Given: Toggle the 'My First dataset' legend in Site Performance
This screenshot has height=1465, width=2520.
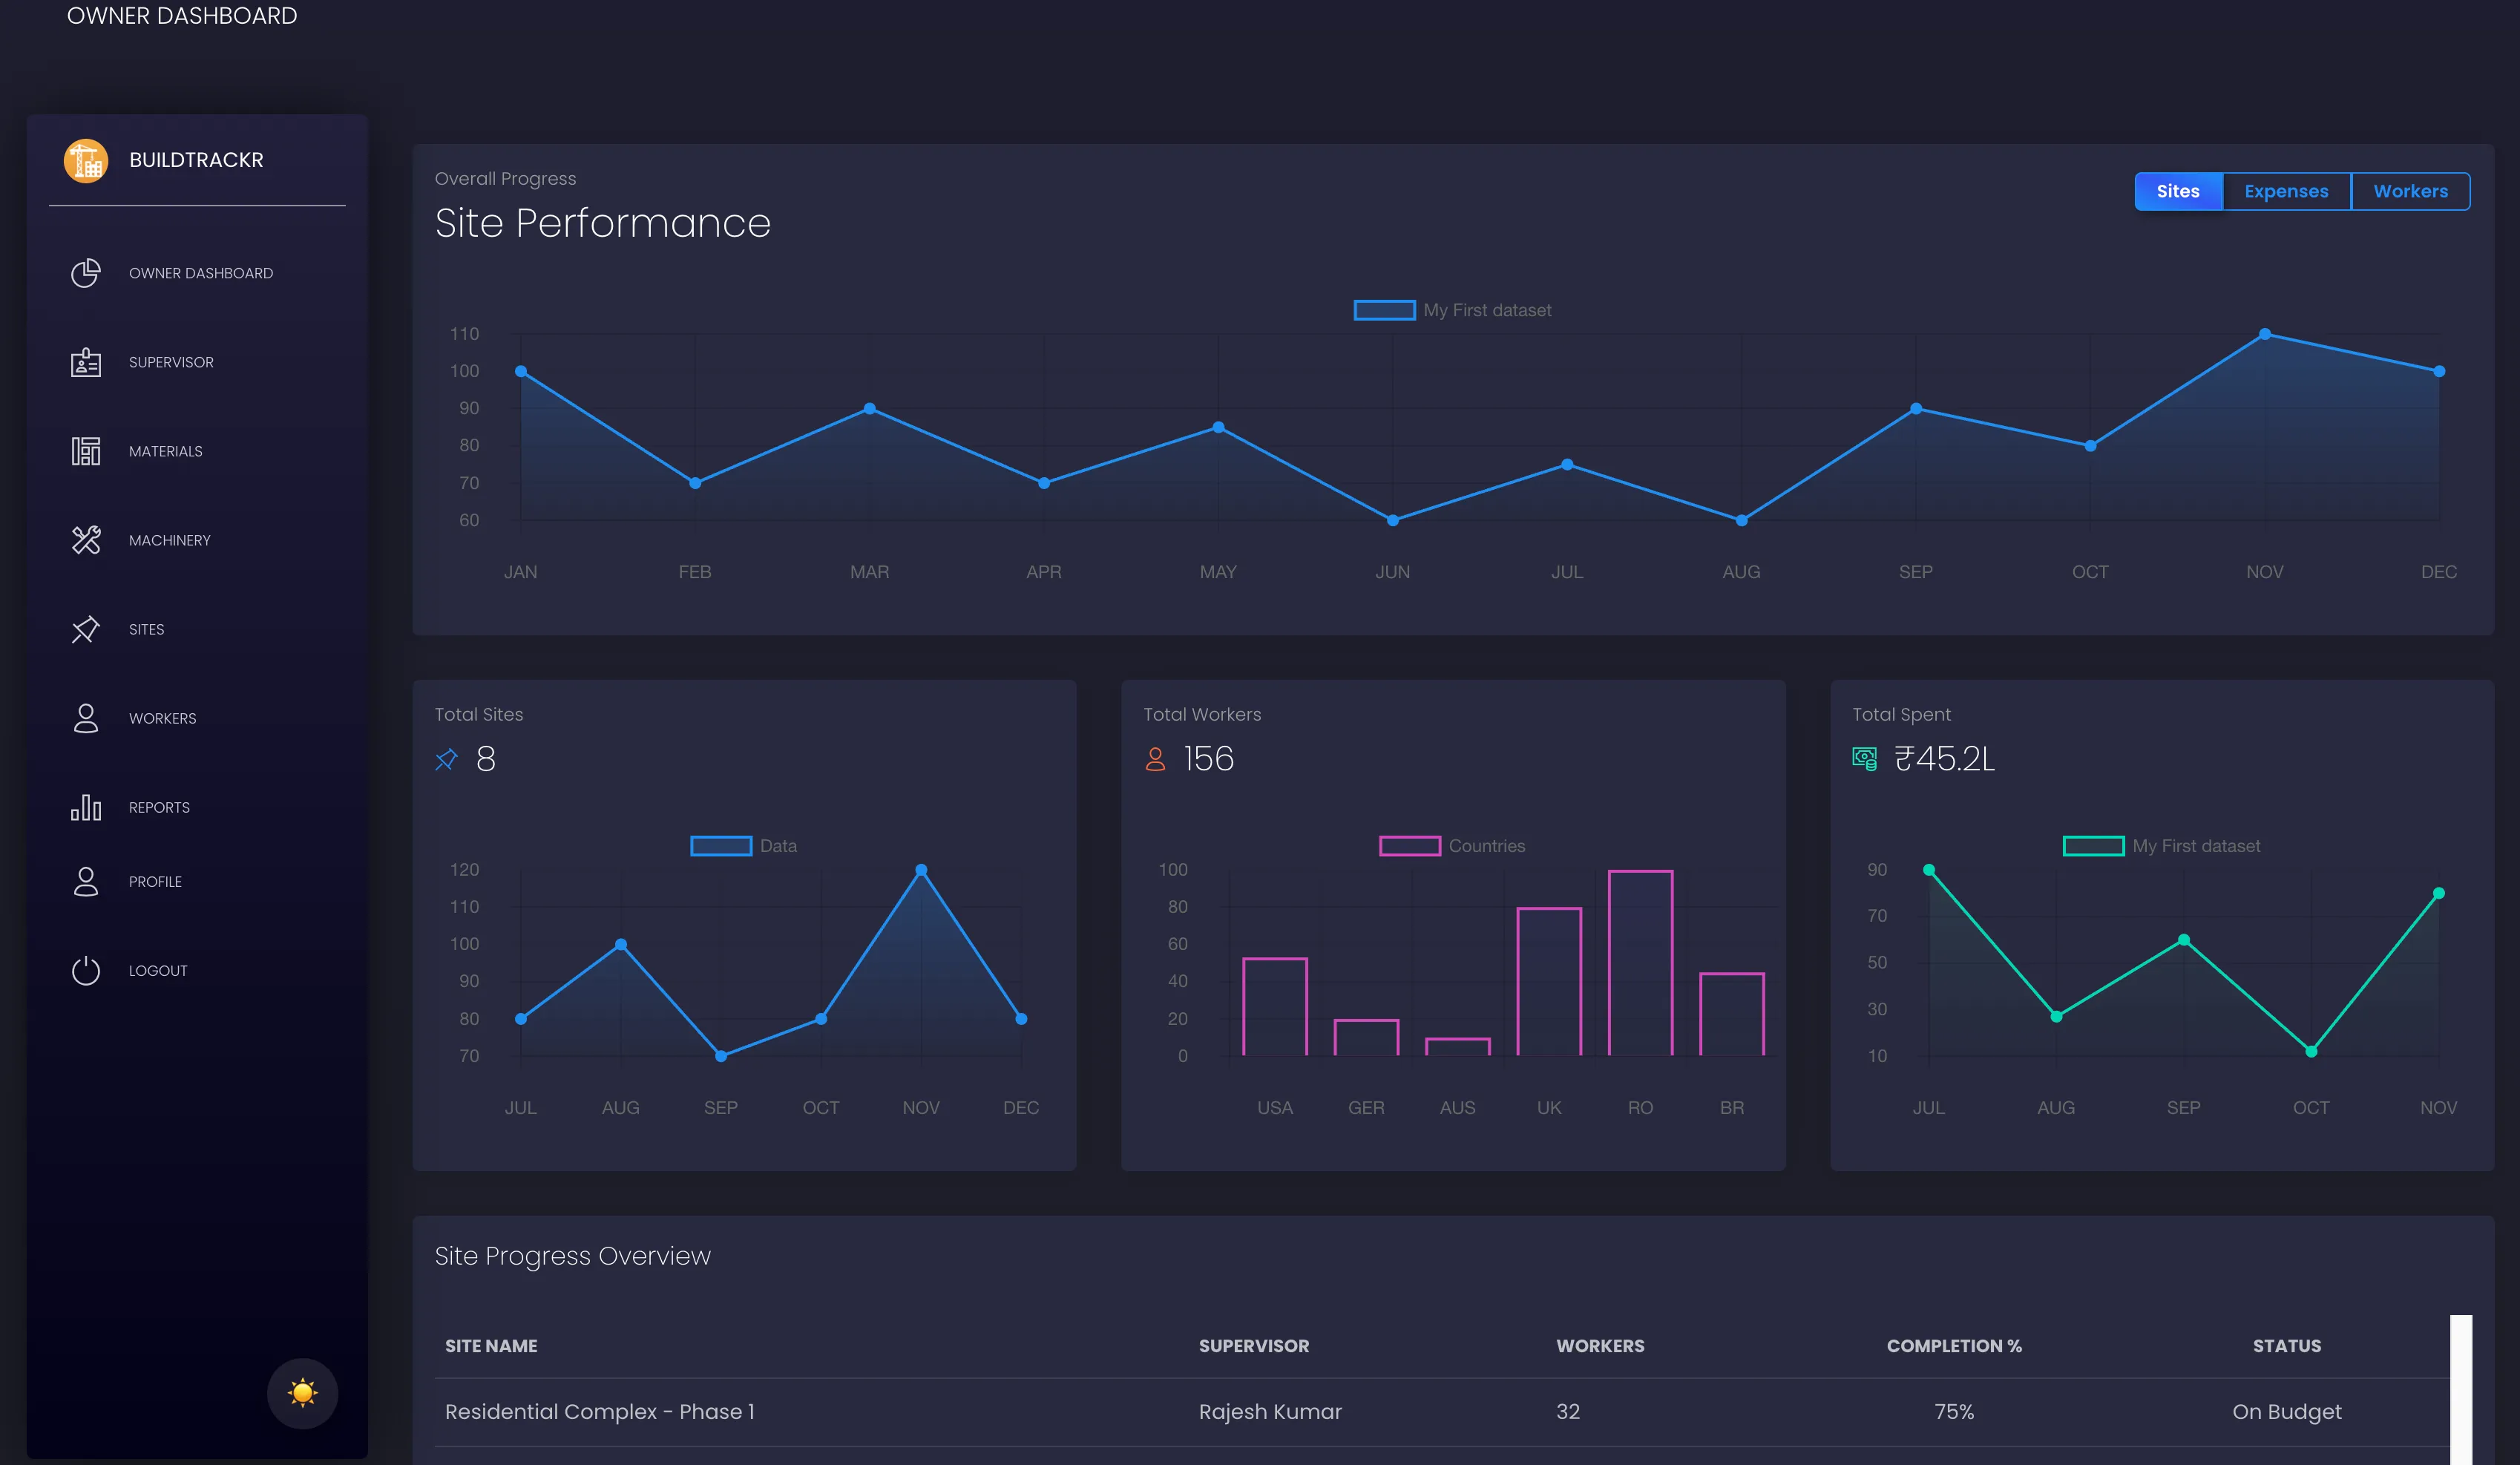Looking at the screenshot, I should tap(1452, 310).
